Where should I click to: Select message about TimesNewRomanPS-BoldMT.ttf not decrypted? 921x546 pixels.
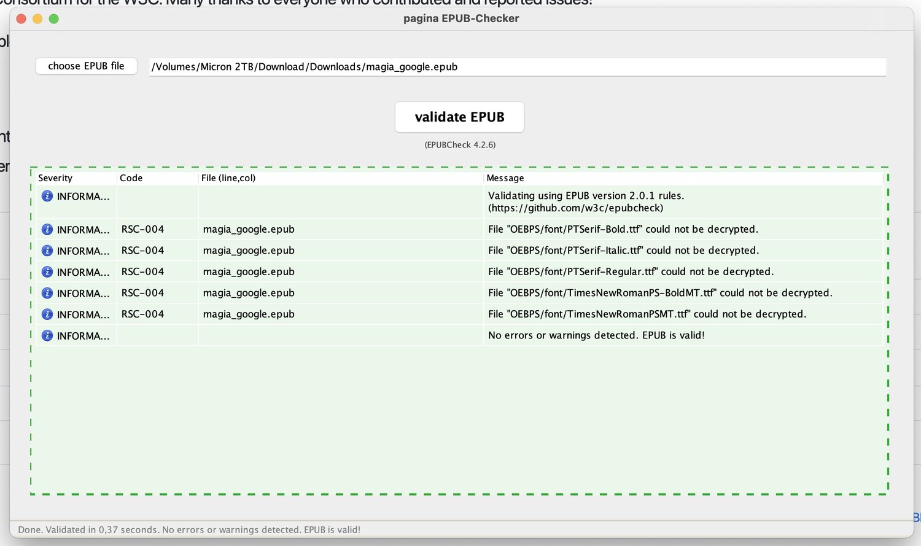[x=660, y=293]
